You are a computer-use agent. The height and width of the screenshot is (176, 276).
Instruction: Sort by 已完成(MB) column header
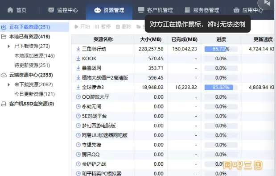pyautogui.click(x=185, y=39)
